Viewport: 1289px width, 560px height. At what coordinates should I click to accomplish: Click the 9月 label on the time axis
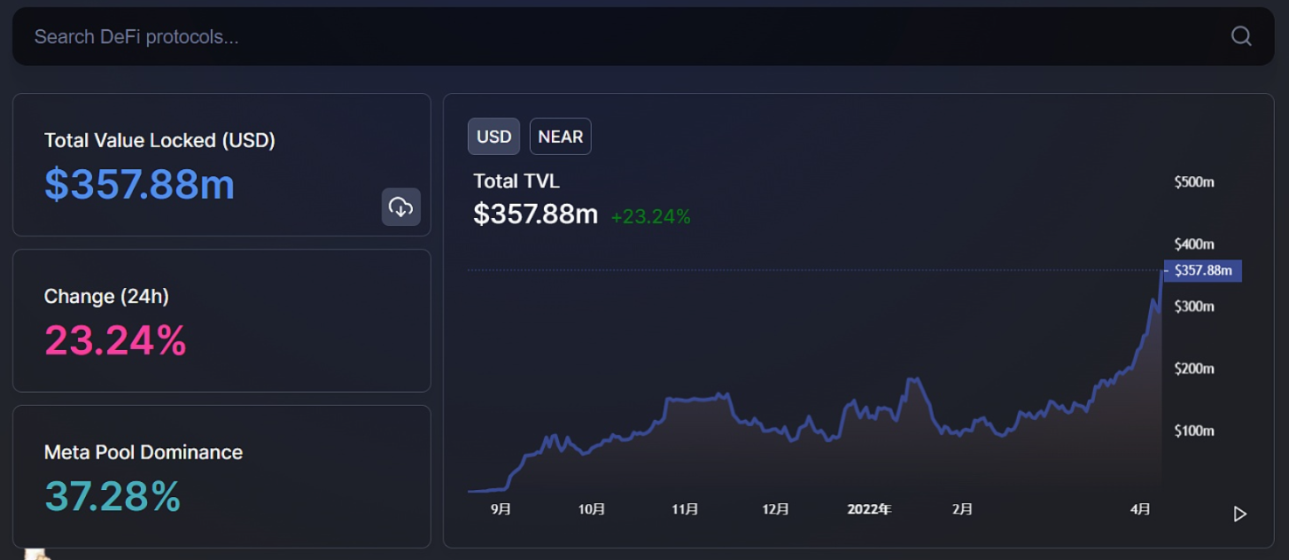coord(501,509)
